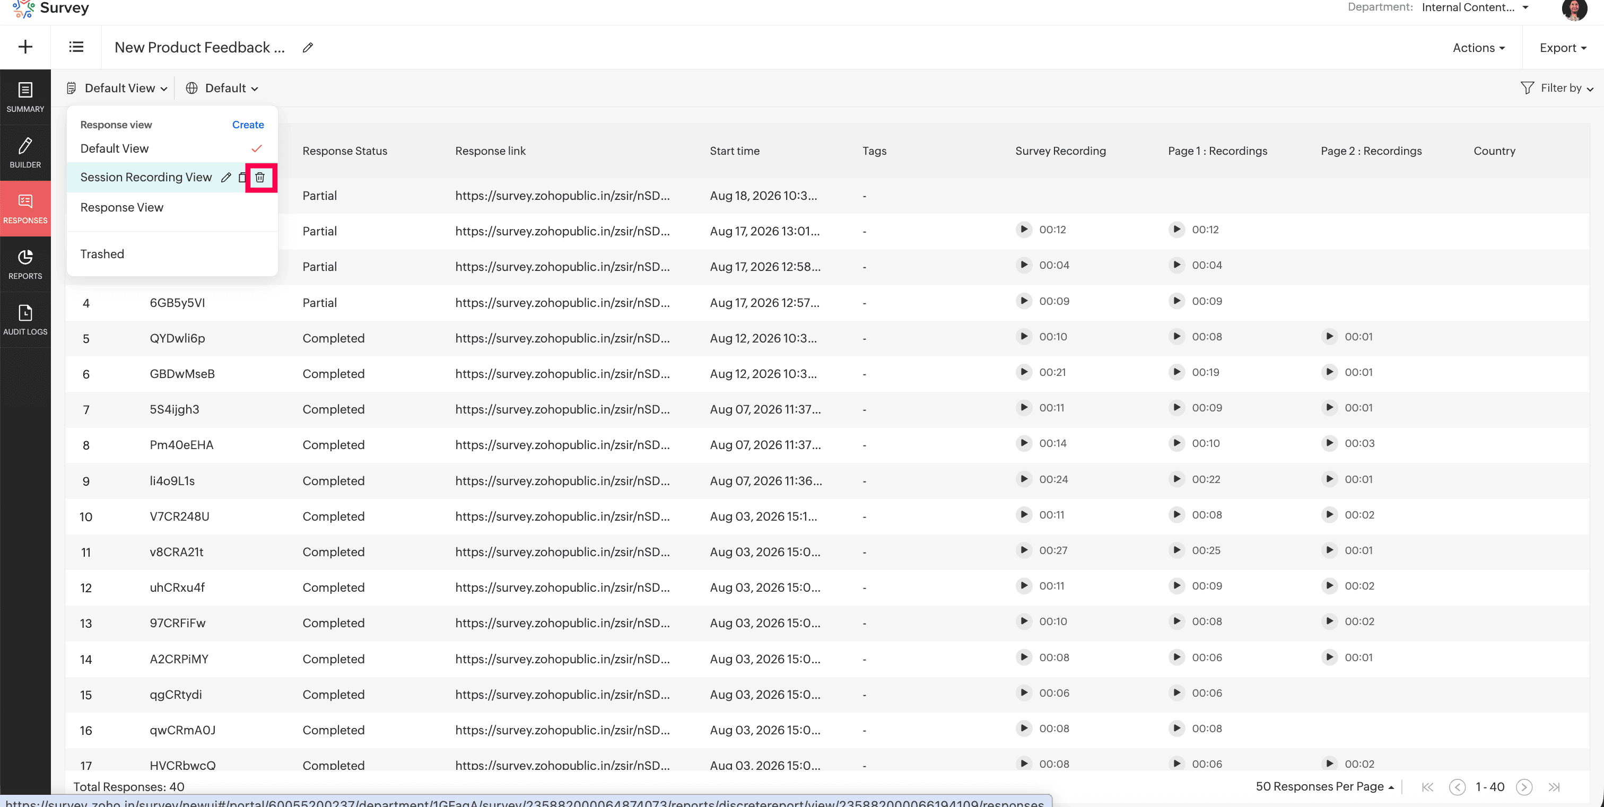Screen dimensions: 1604x807
Task: Open the survey list icon
Action: [x=76, y=47]
